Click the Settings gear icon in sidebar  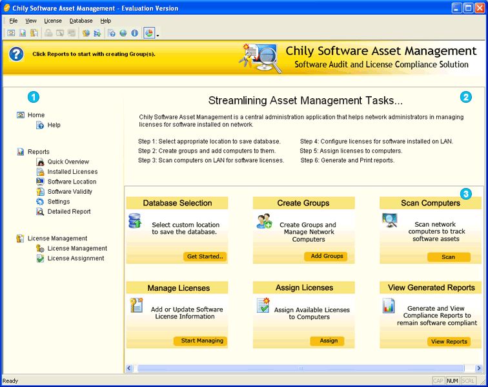(40, 202)
